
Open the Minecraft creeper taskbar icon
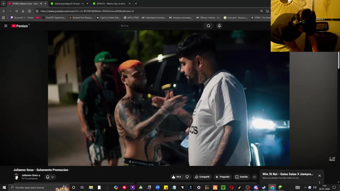pyautogui.click(x=223, y=188)
